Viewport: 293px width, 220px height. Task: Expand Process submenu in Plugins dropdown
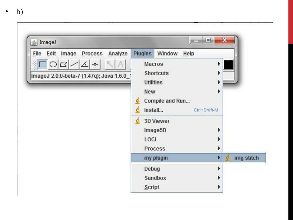click(x=177, y=149)
